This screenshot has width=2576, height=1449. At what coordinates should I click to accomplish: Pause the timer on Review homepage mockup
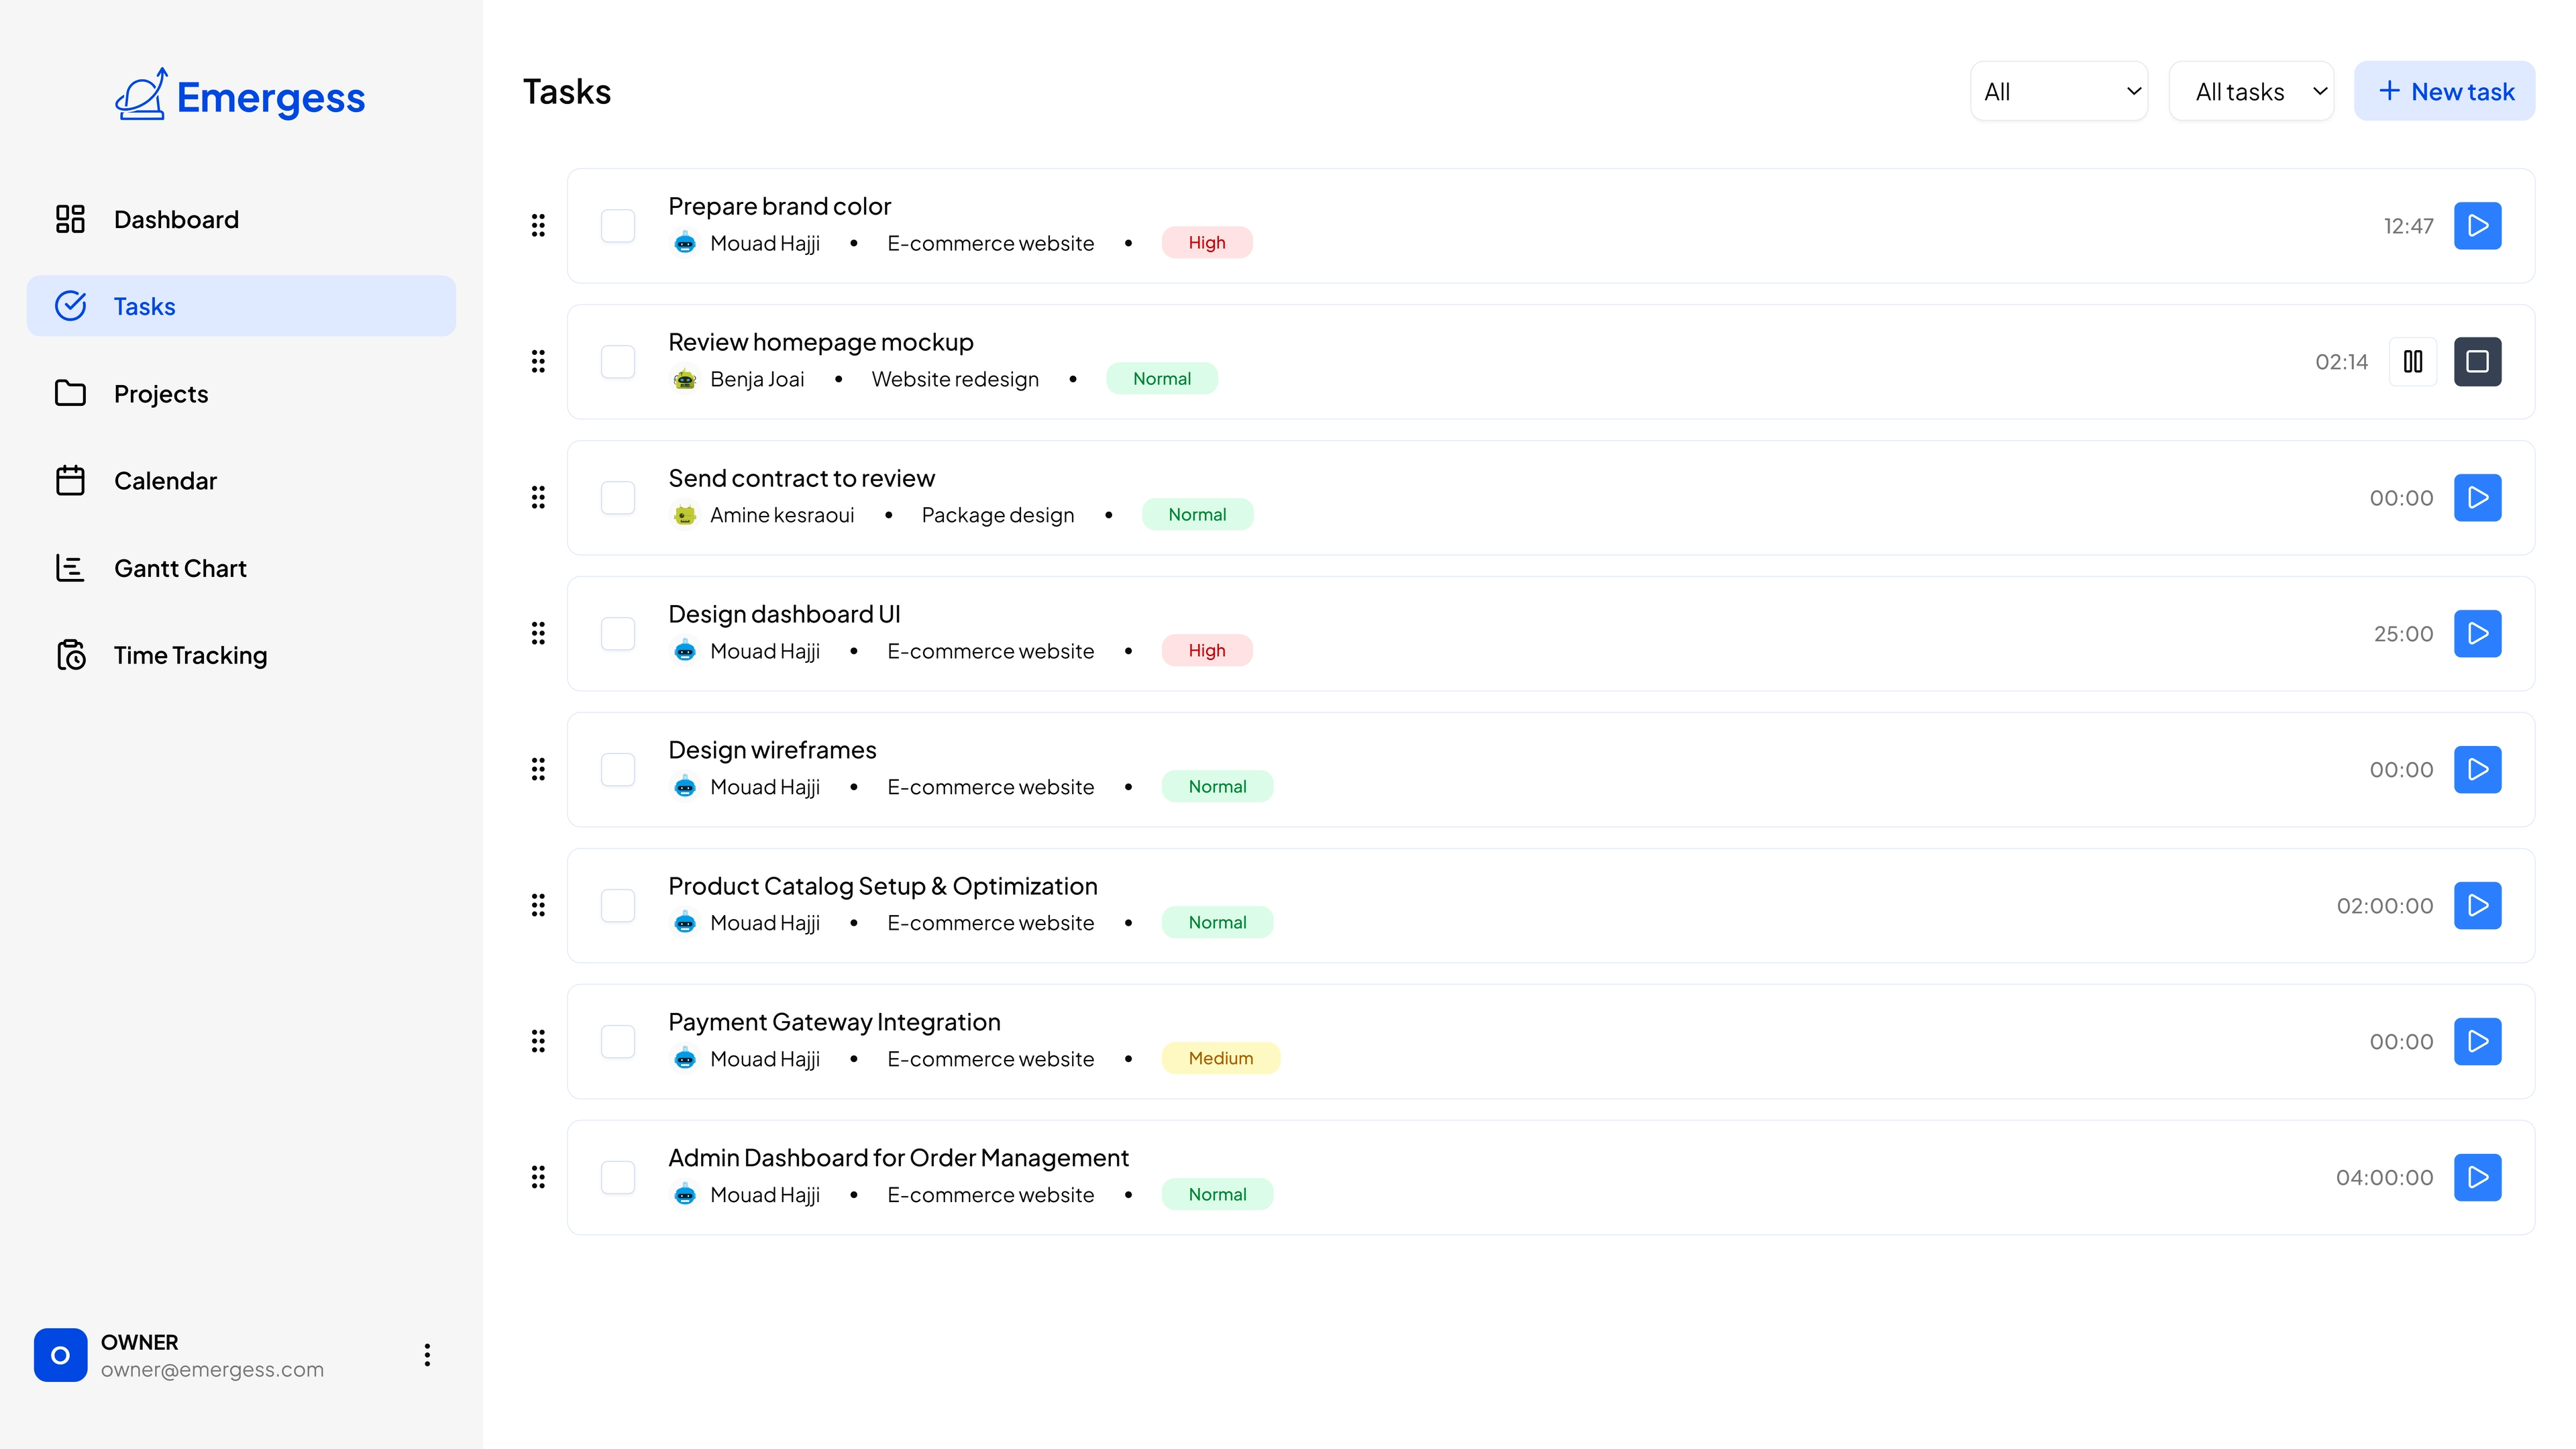(x=2413, y=361)
